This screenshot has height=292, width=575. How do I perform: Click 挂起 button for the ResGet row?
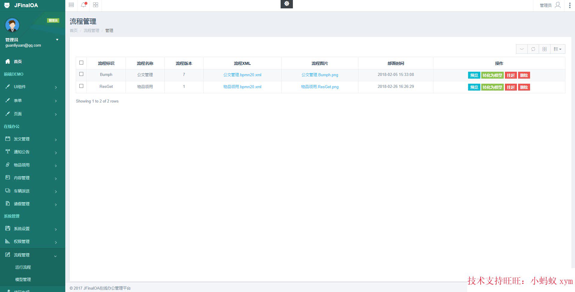pyautogui.click(x=511, y=87)
